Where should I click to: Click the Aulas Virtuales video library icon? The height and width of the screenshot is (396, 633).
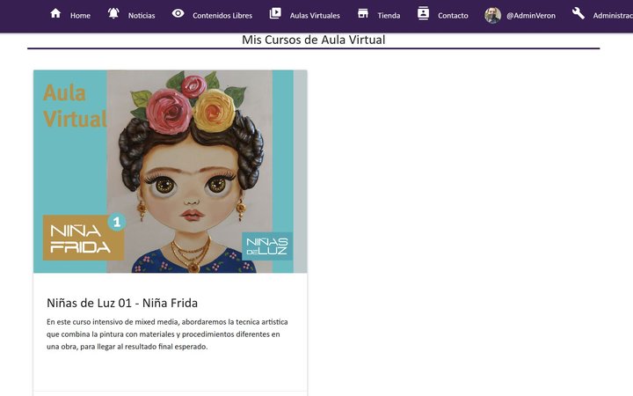275,13
